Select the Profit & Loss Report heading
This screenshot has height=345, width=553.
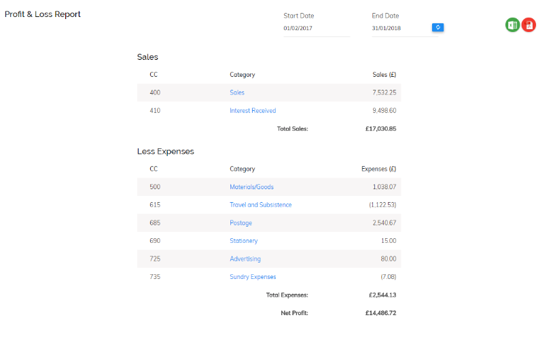43,14
